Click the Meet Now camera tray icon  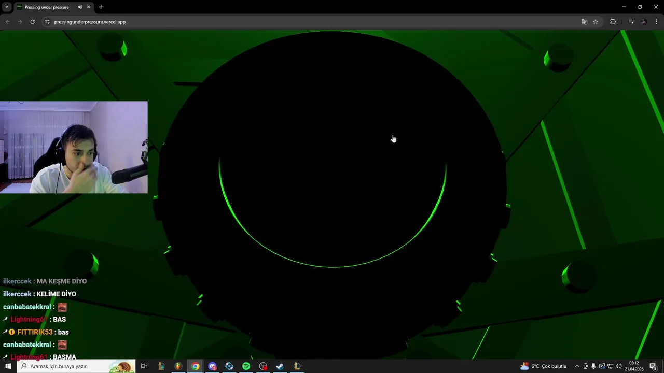click(586, 366)
